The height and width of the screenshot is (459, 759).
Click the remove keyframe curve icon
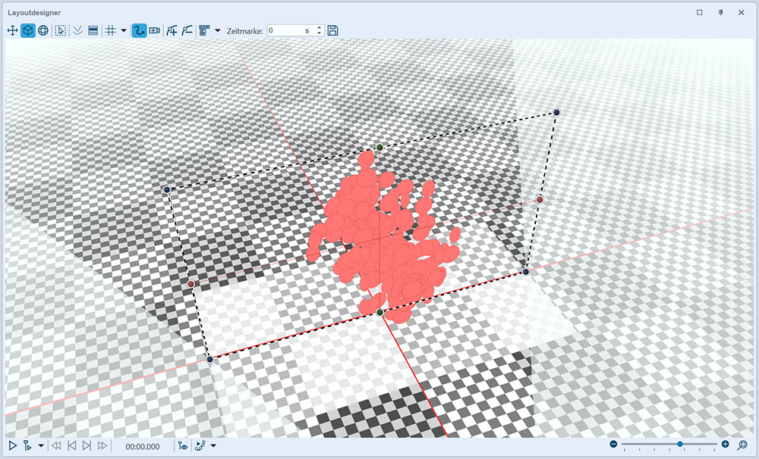tap(187, 31)
